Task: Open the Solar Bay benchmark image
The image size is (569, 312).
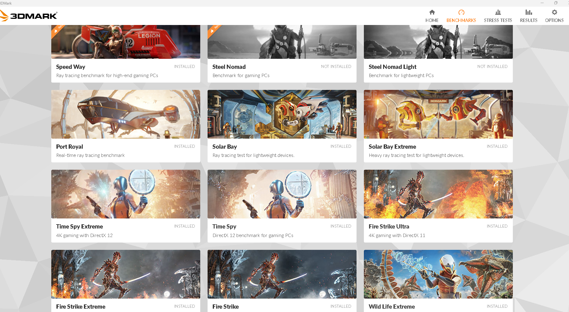Action: click(282, 114)
